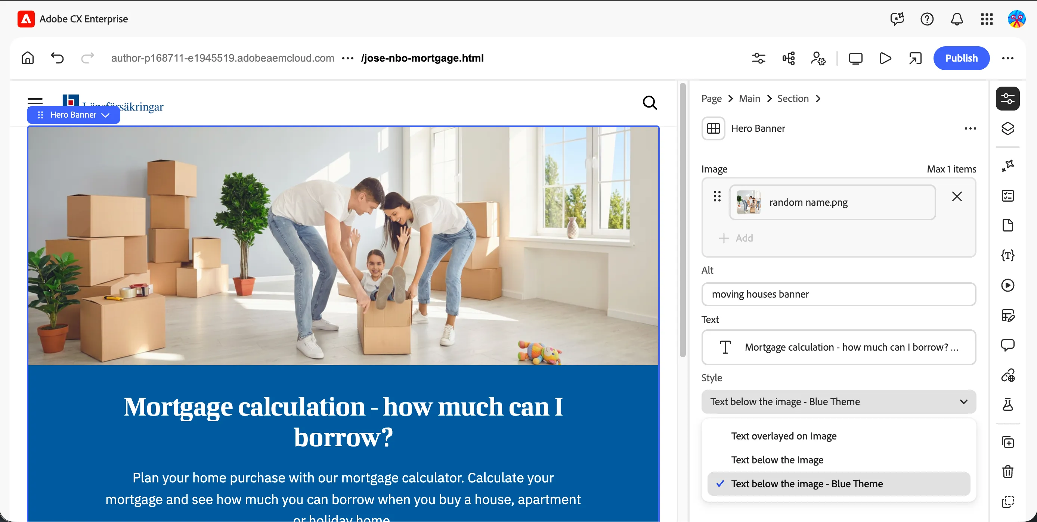Open the content tree layers panel

click(x=1007, y=129)
